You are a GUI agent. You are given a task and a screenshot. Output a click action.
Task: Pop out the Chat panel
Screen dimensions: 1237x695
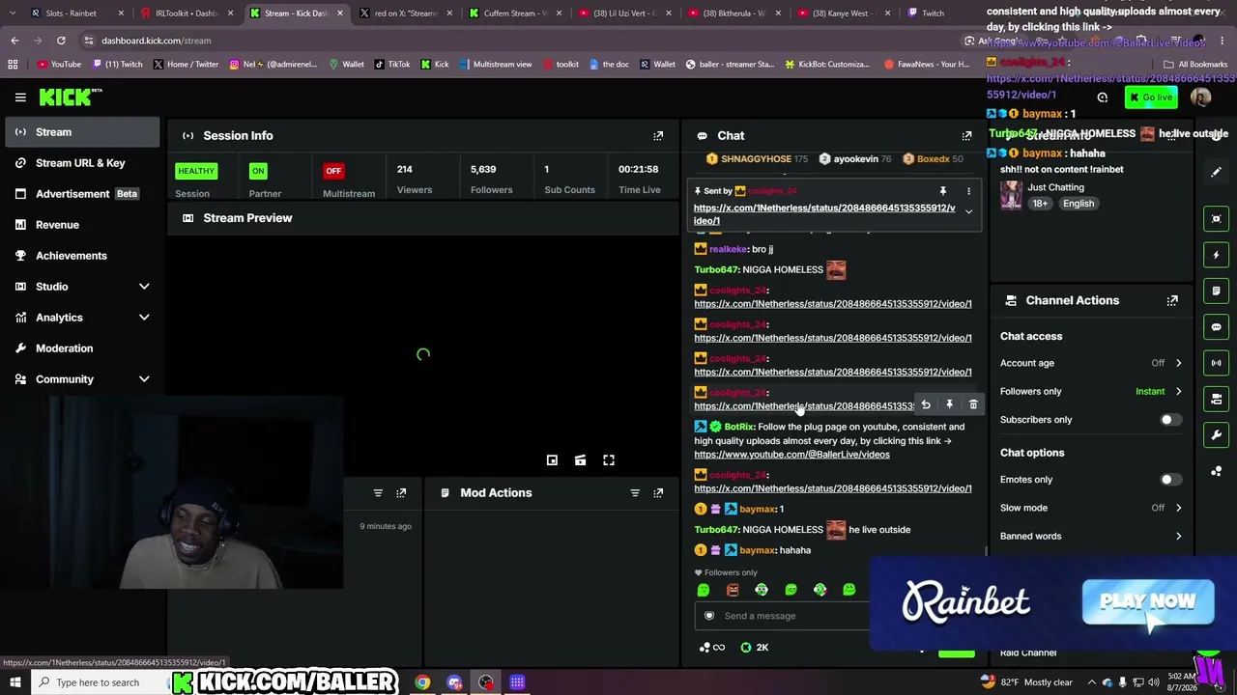pos(966,136)
